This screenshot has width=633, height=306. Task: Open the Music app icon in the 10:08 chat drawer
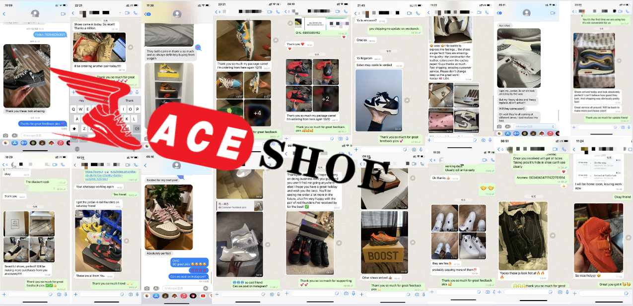(x=60, y=143)
